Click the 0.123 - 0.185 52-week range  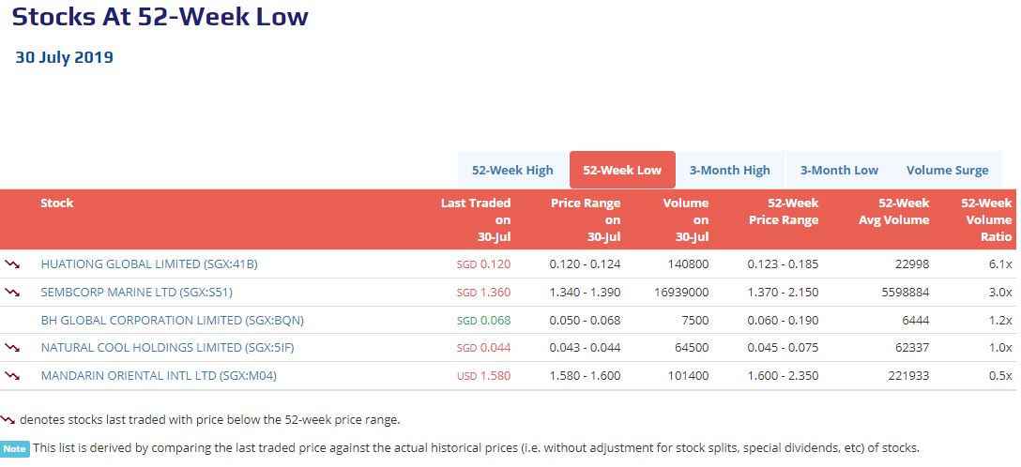coord(783,264)
